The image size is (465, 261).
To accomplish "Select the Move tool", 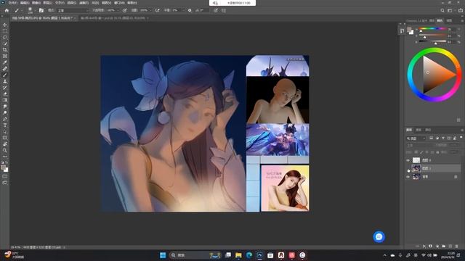I will pos(5,25).
